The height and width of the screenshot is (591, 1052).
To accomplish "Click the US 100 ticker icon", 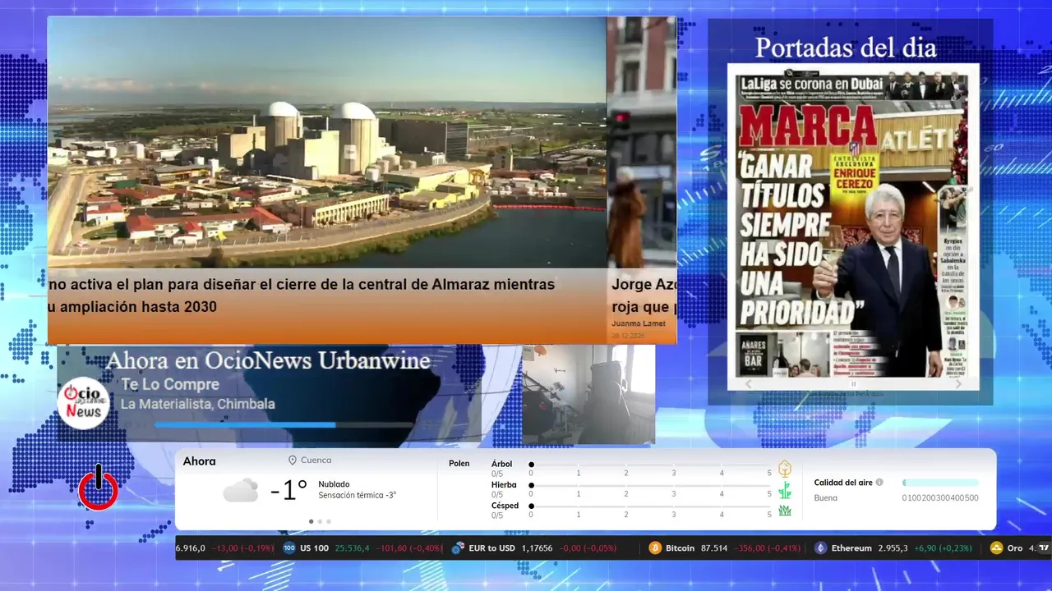I will (x=289, y=548).
